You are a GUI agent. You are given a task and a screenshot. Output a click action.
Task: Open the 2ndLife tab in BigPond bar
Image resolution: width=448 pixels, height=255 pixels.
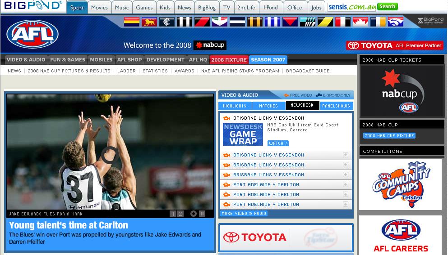click(246, 7)
